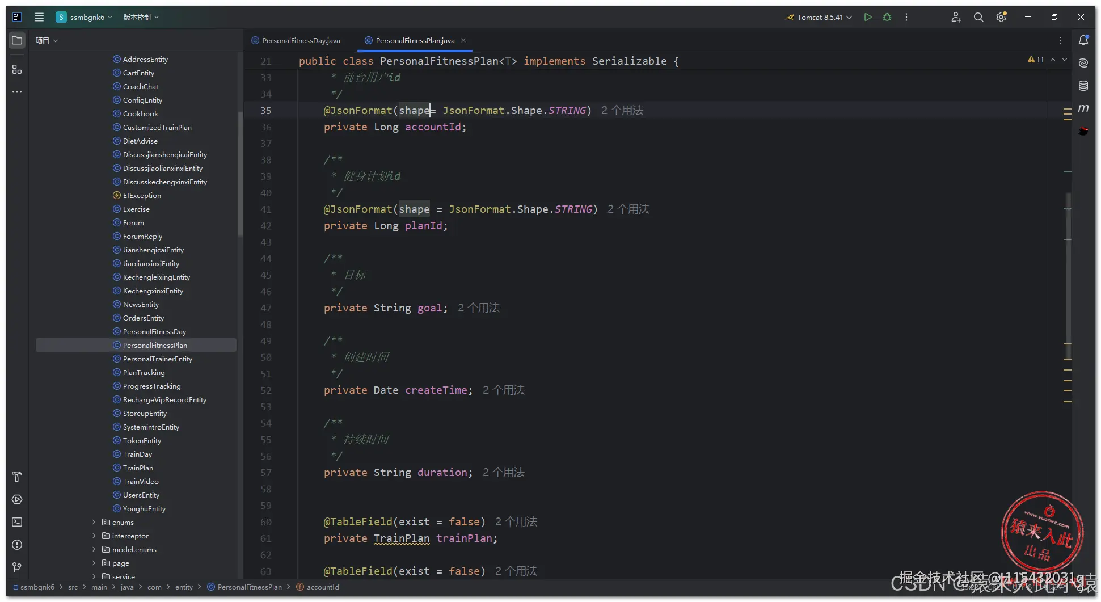Click entity breadcrumb in navigation bar
Image resolution: width=1101 pixels, height=602 pixels.
click(184, 587)
